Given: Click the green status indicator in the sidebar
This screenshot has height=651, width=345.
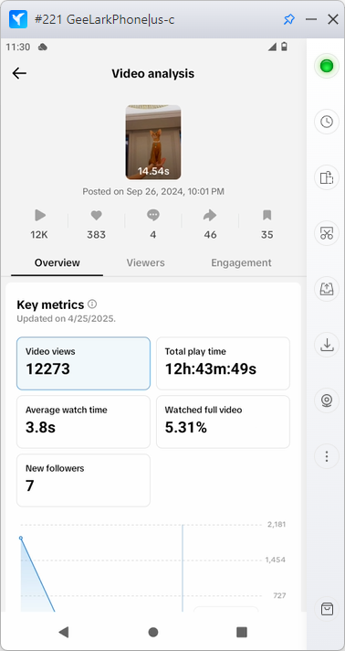Looking at the screenshot, I should (327, 66).
